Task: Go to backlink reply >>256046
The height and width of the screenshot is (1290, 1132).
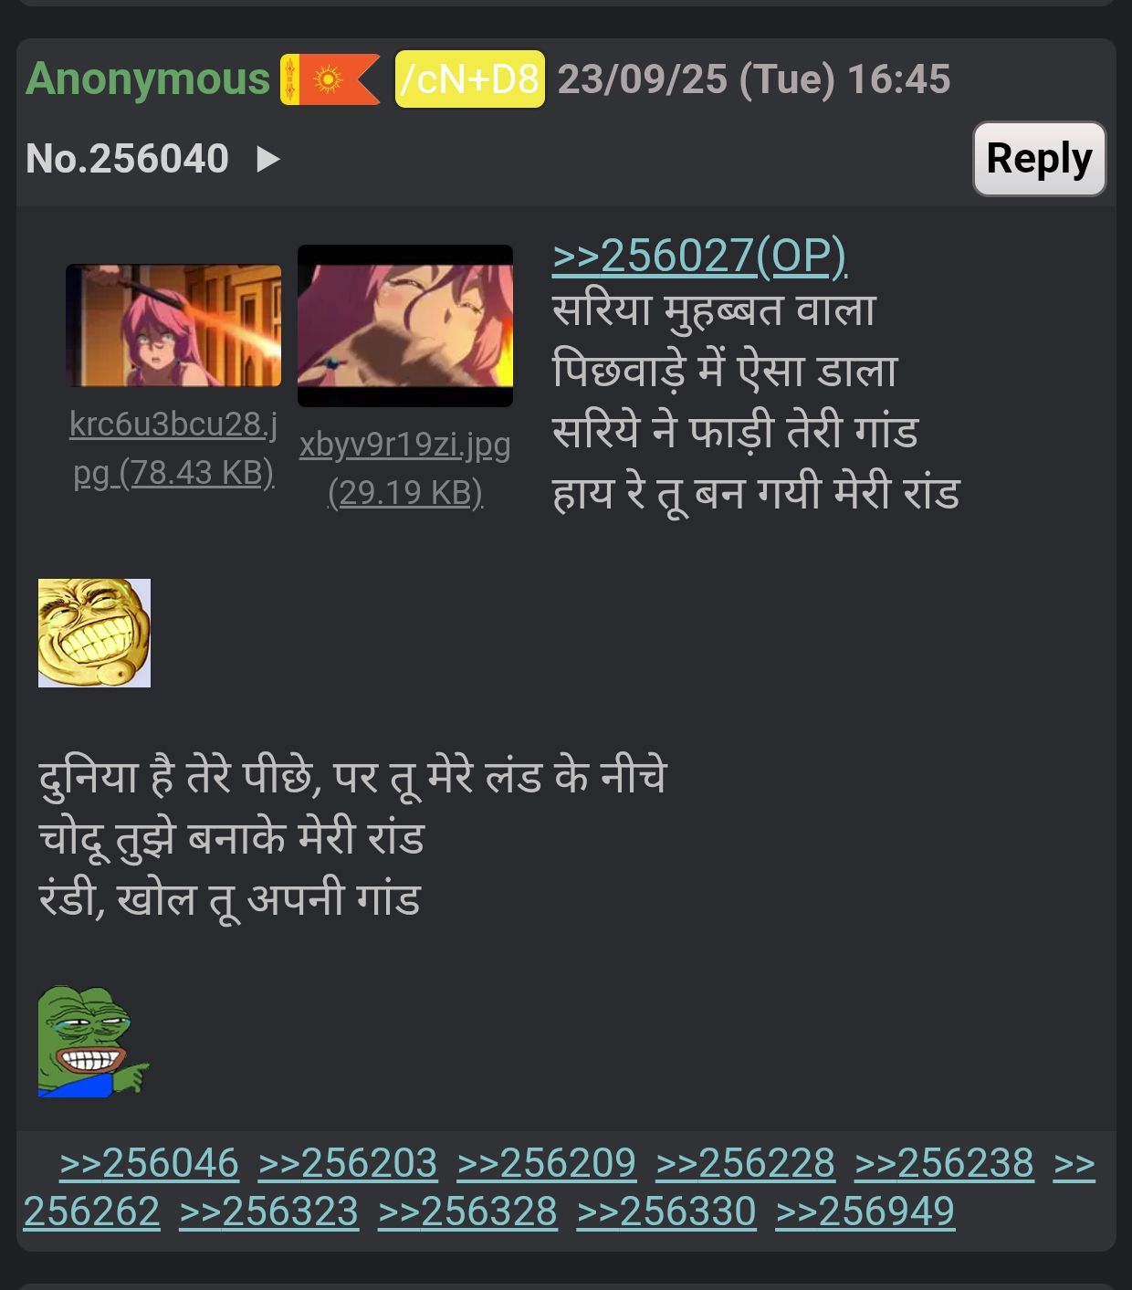Action: coord(149,1164)
